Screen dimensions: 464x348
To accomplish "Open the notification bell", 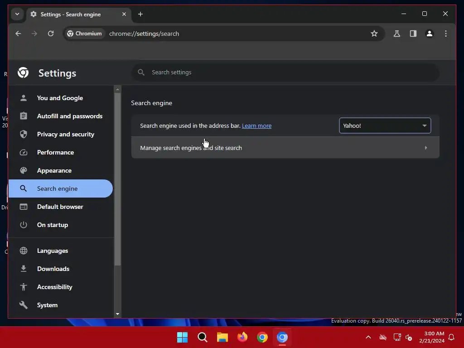I will click(452, 337).
